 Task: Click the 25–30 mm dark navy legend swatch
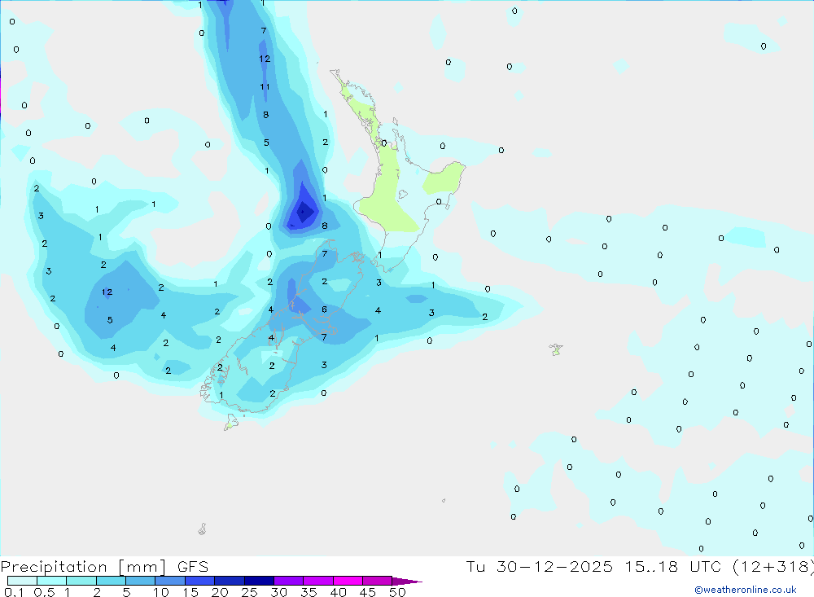click(259, 581)
